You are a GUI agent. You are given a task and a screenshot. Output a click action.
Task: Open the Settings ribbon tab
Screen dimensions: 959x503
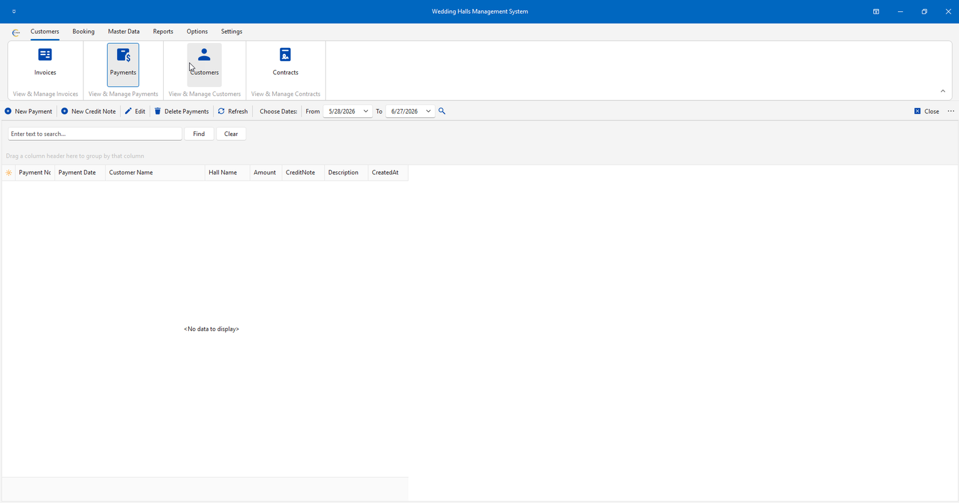[x=231, y=32]
